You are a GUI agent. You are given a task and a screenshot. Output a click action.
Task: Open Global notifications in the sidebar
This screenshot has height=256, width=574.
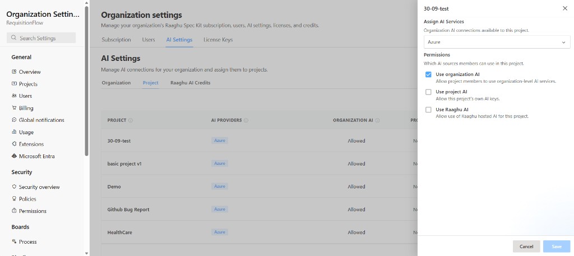(x=41, y=120)
